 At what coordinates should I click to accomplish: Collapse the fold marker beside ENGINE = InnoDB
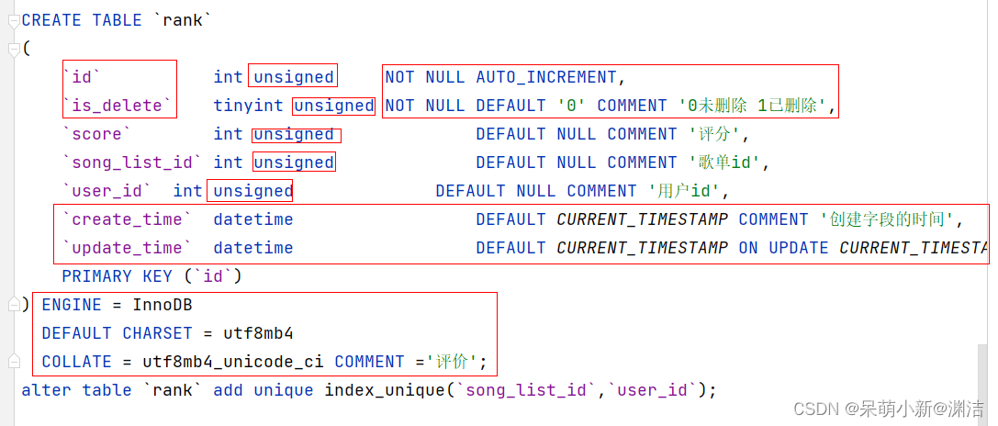pos(14,305)
